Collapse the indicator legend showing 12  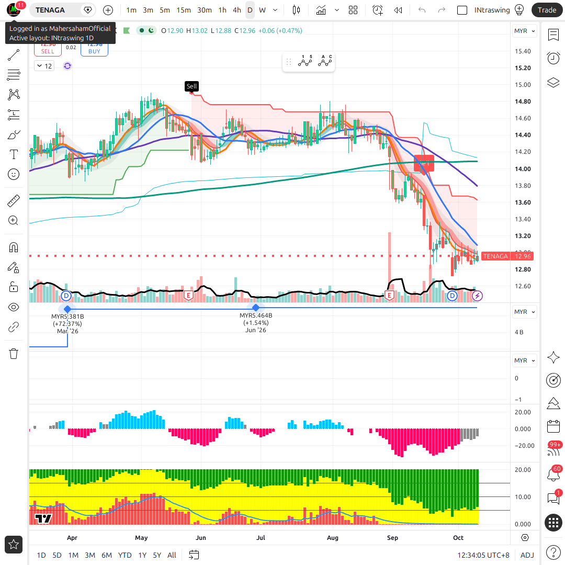pos(44,66)
